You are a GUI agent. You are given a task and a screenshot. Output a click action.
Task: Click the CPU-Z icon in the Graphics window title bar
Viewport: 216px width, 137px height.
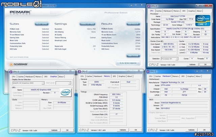pyautogui.click(x=11, y=72)
